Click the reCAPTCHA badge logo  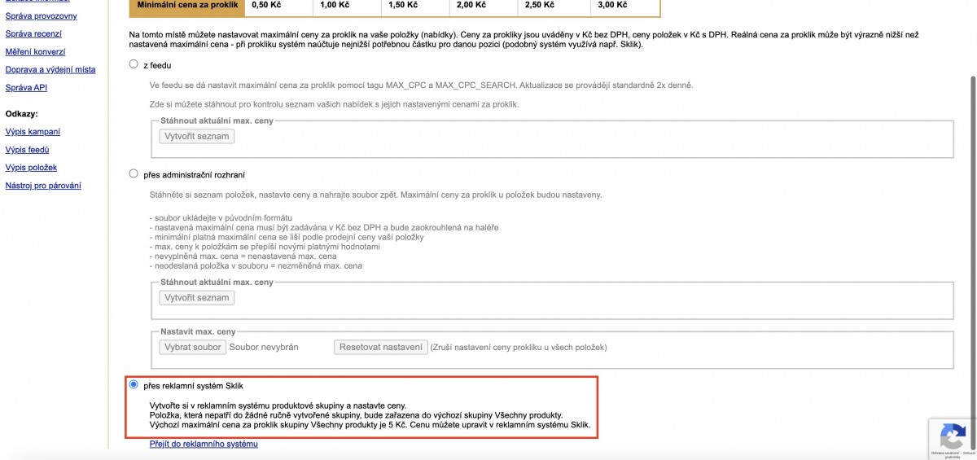951,434
